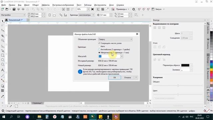This screenshot has height=120, width=213.
Task: Click the Отмена cancel button
Action: coord(127,78)
